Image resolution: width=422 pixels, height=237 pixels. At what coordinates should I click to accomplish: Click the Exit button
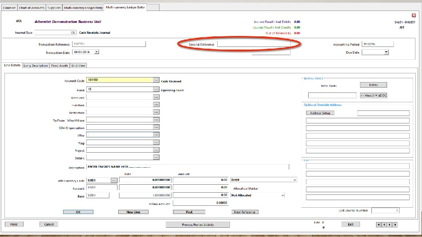tap(350, 224)
